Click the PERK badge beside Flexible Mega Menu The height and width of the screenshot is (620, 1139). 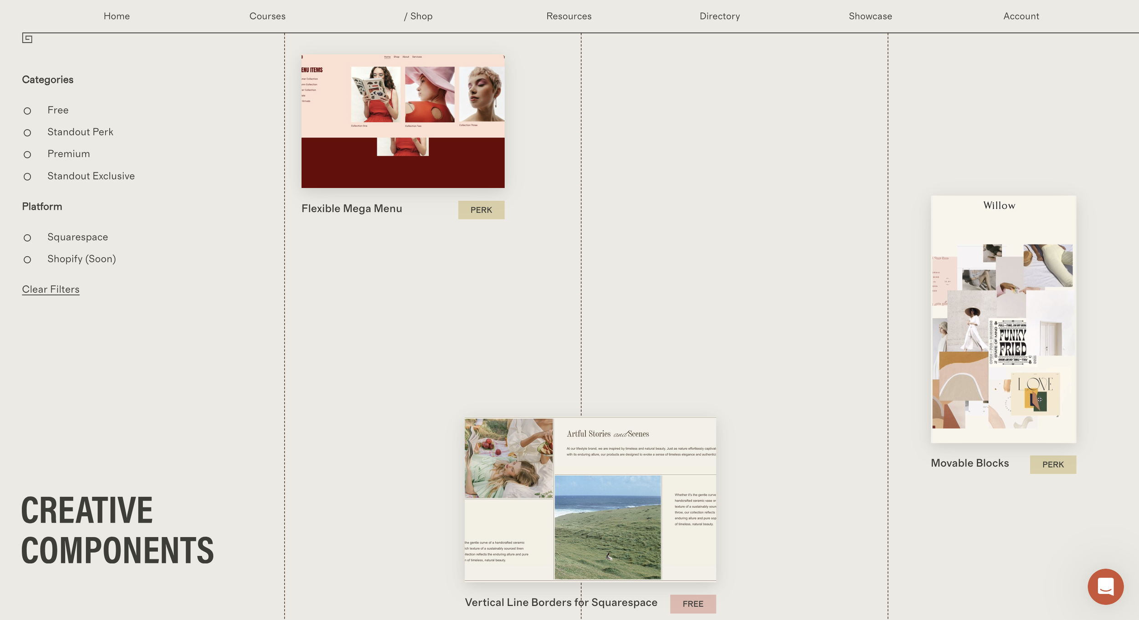click(x=481, y=210)
